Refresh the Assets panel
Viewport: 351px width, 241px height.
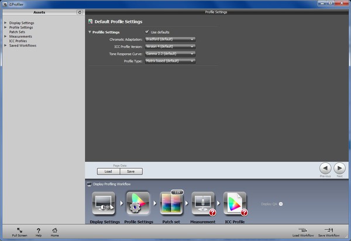click(80, 12)
